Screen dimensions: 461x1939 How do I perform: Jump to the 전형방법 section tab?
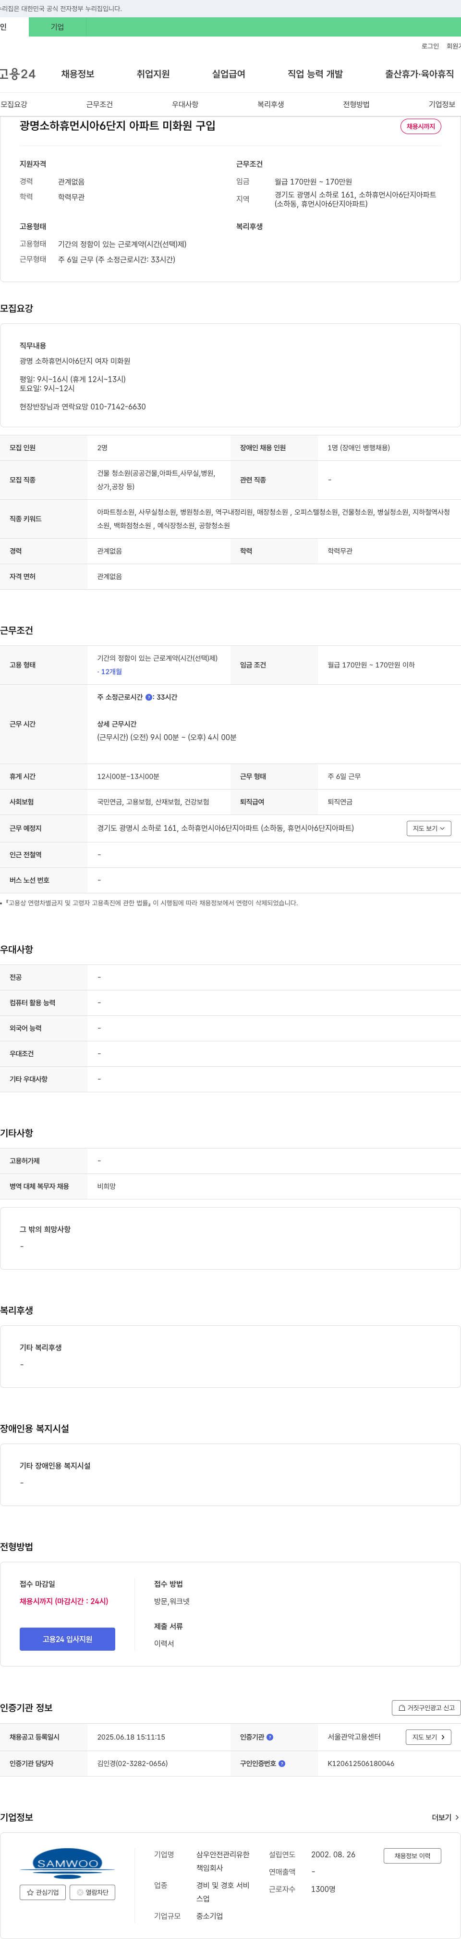point(356,105)
